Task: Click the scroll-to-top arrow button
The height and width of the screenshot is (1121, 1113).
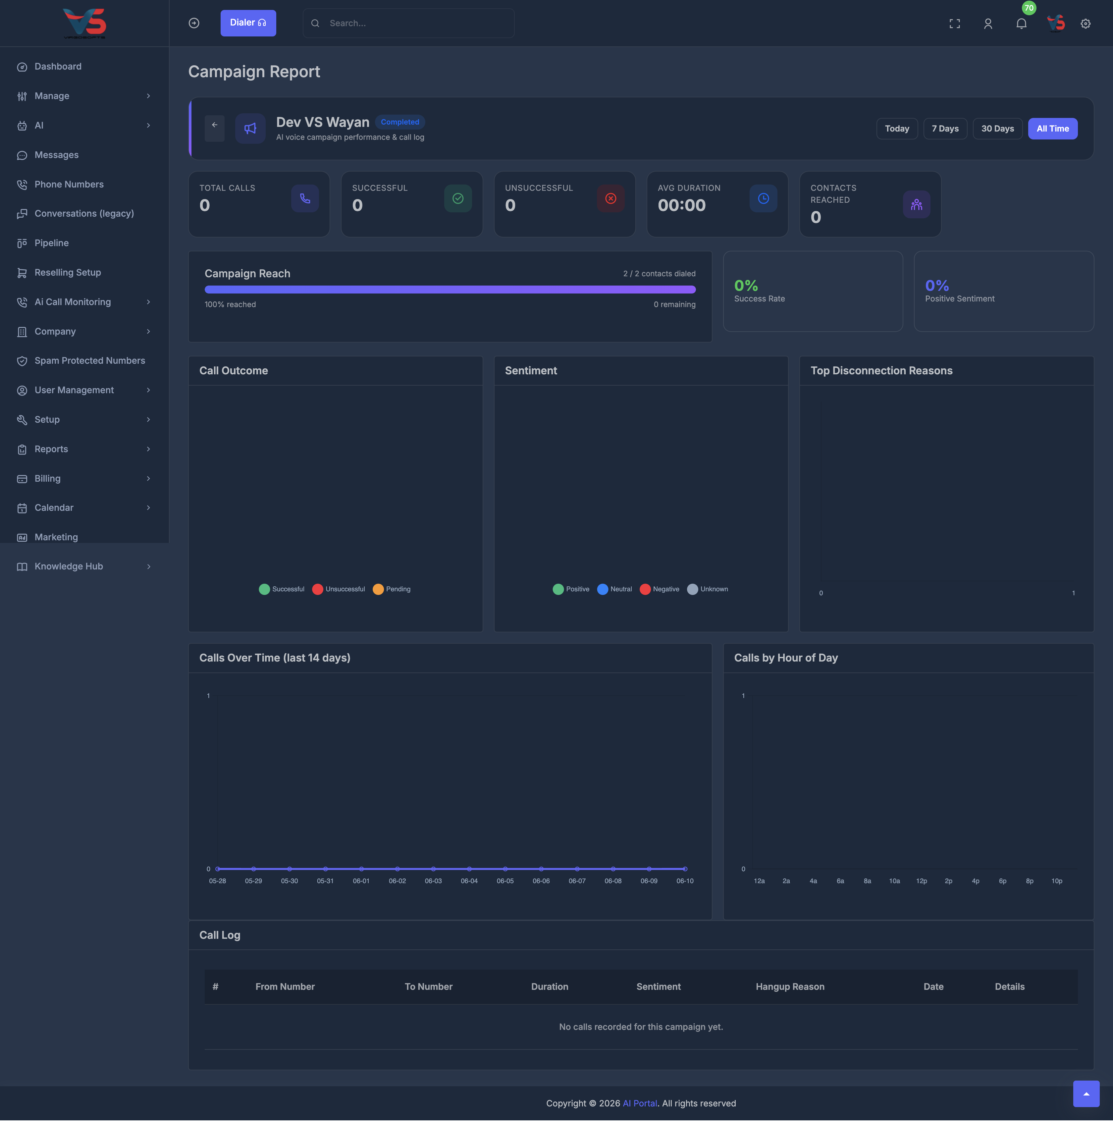Action: pos(1086,1094)
